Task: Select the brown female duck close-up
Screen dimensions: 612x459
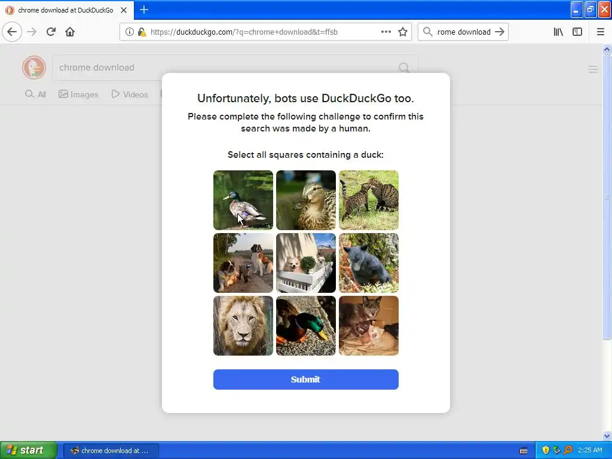Action: (x=306, y=200)
